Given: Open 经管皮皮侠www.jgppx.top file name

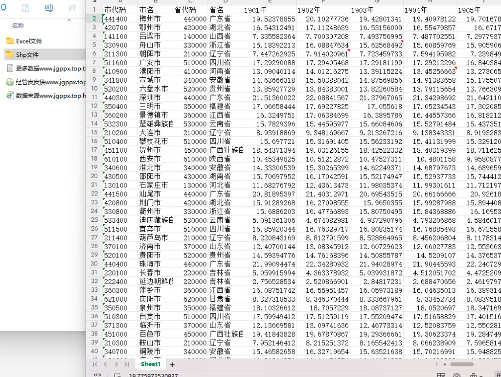Looking at the screenshot, I should tap(51, 82).
